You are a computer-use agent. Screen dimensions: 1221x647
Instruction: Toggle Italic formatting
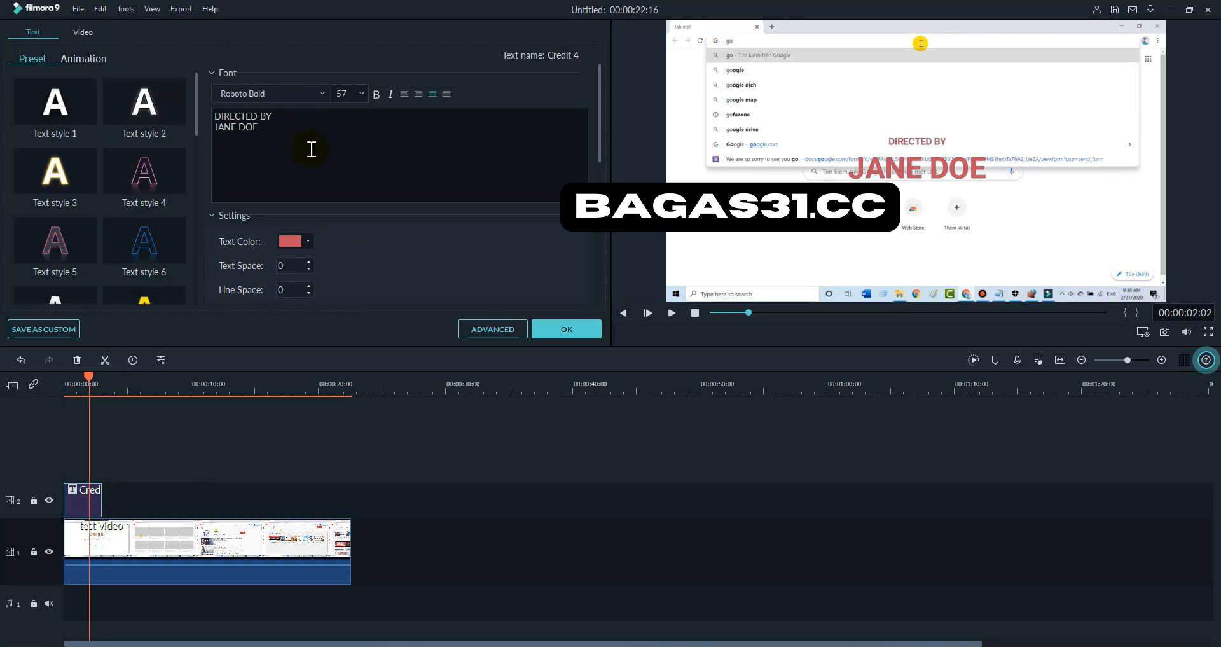point(390,94)
